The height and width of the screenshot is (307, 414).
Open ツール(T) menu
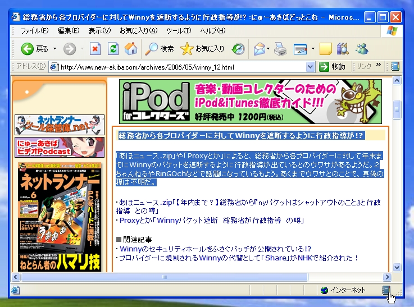pyautogui.click(x=179, y=31)
